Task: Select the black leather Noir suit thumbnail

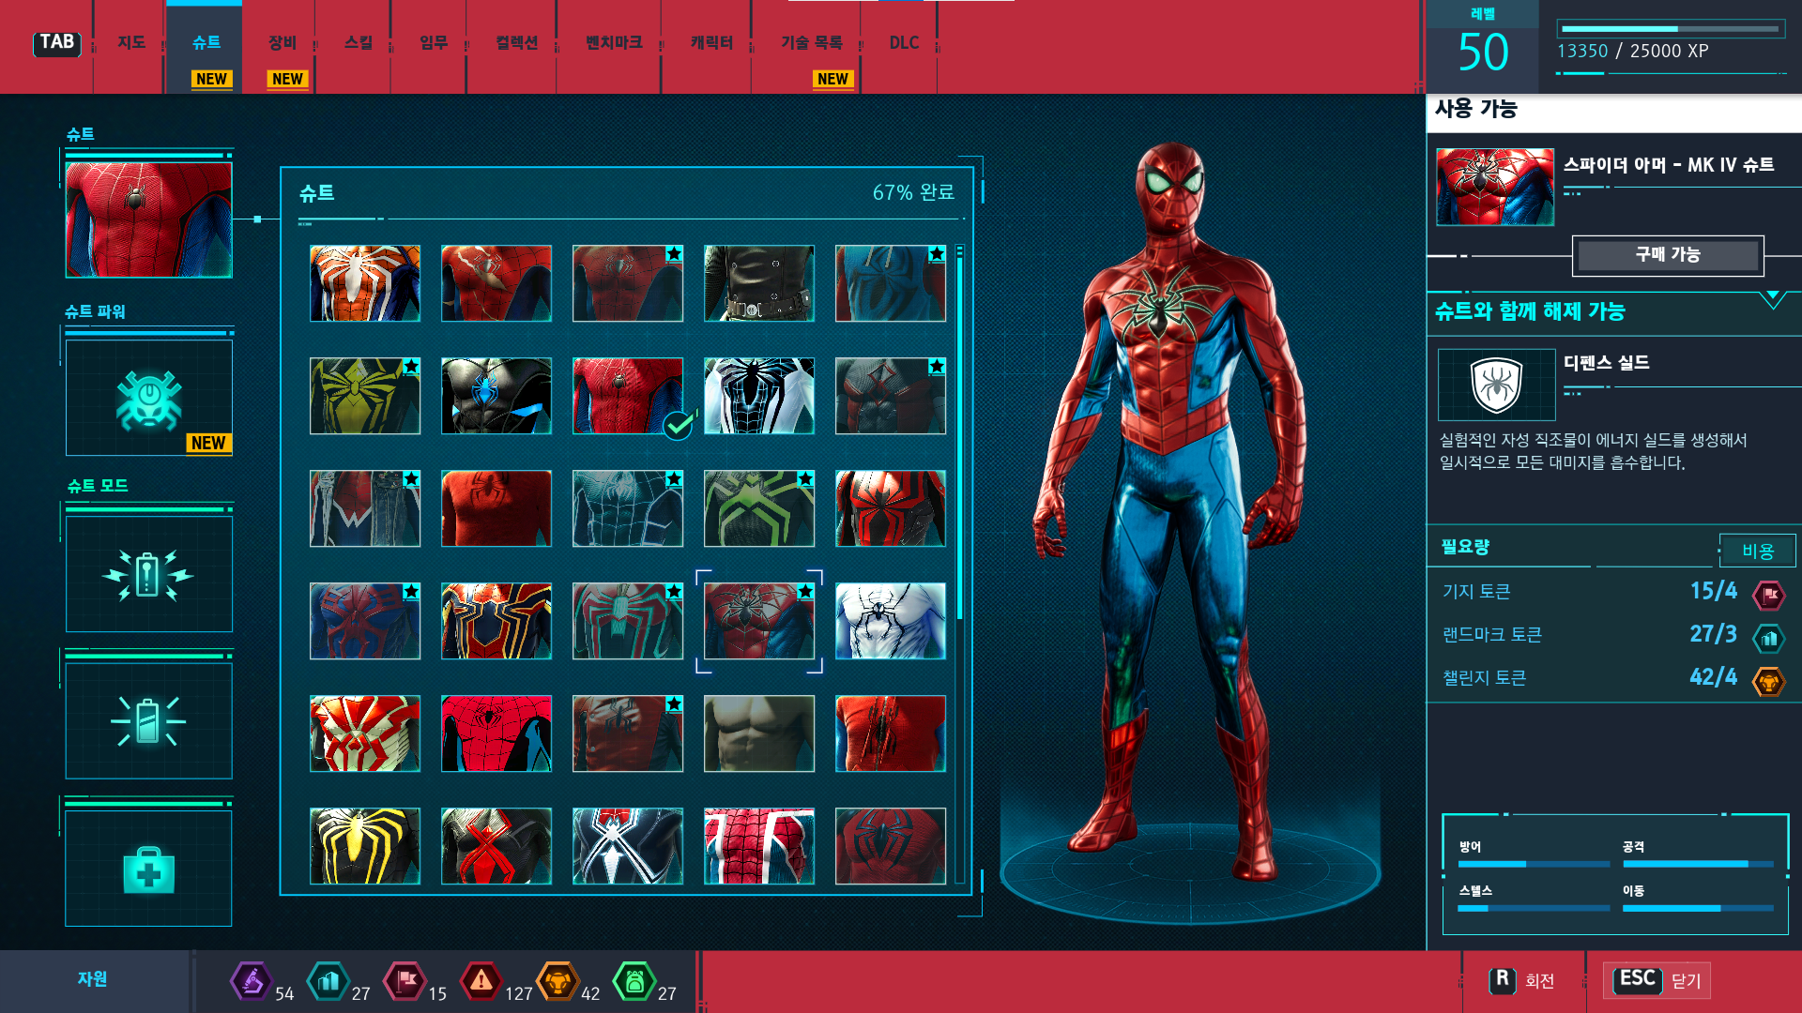Action: pos(759,283)
